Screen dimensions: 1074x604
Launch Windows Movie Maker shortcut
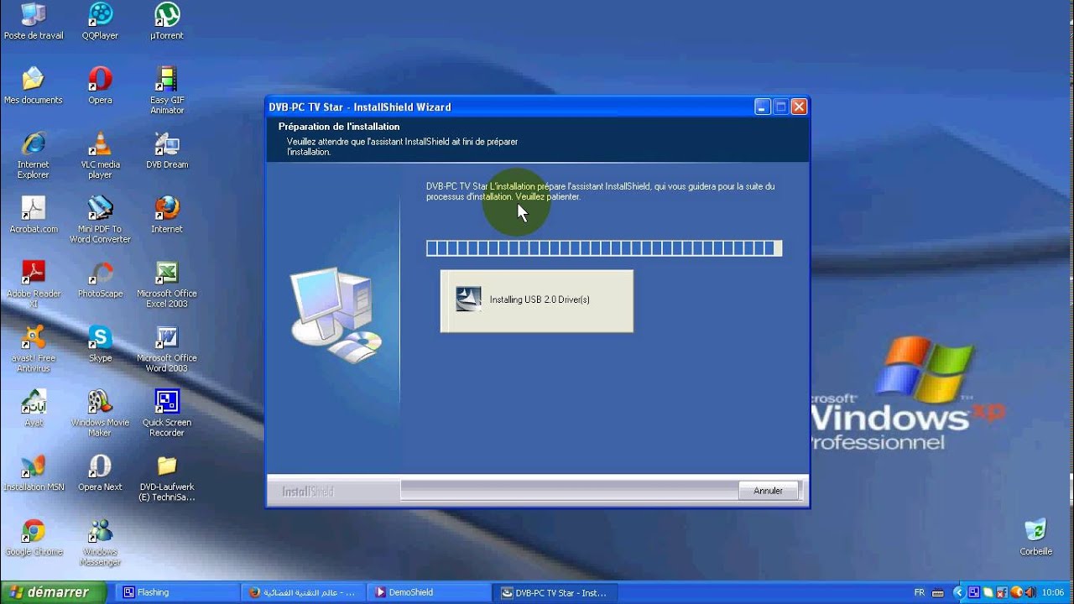[x=100, y=414]
